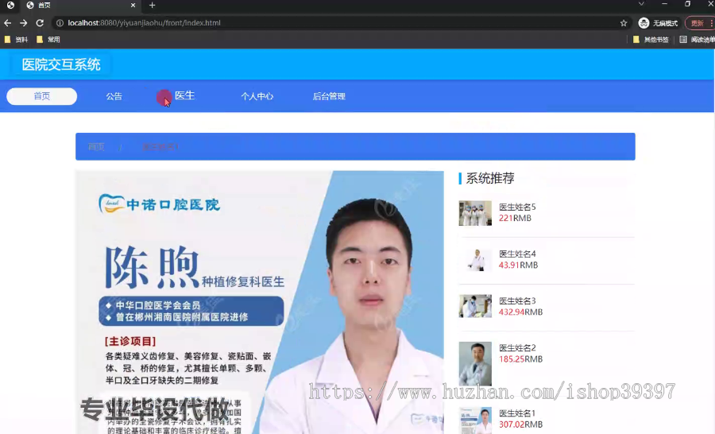The image size is (715, 434).
Task: Click the doctor banner image of 陈煦
Action: [x=260, y=302]
